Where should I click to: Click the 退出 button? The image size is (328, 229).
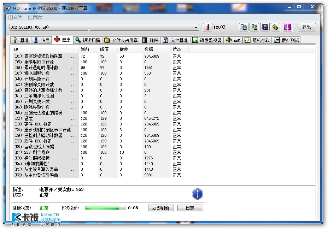(307, 27)
